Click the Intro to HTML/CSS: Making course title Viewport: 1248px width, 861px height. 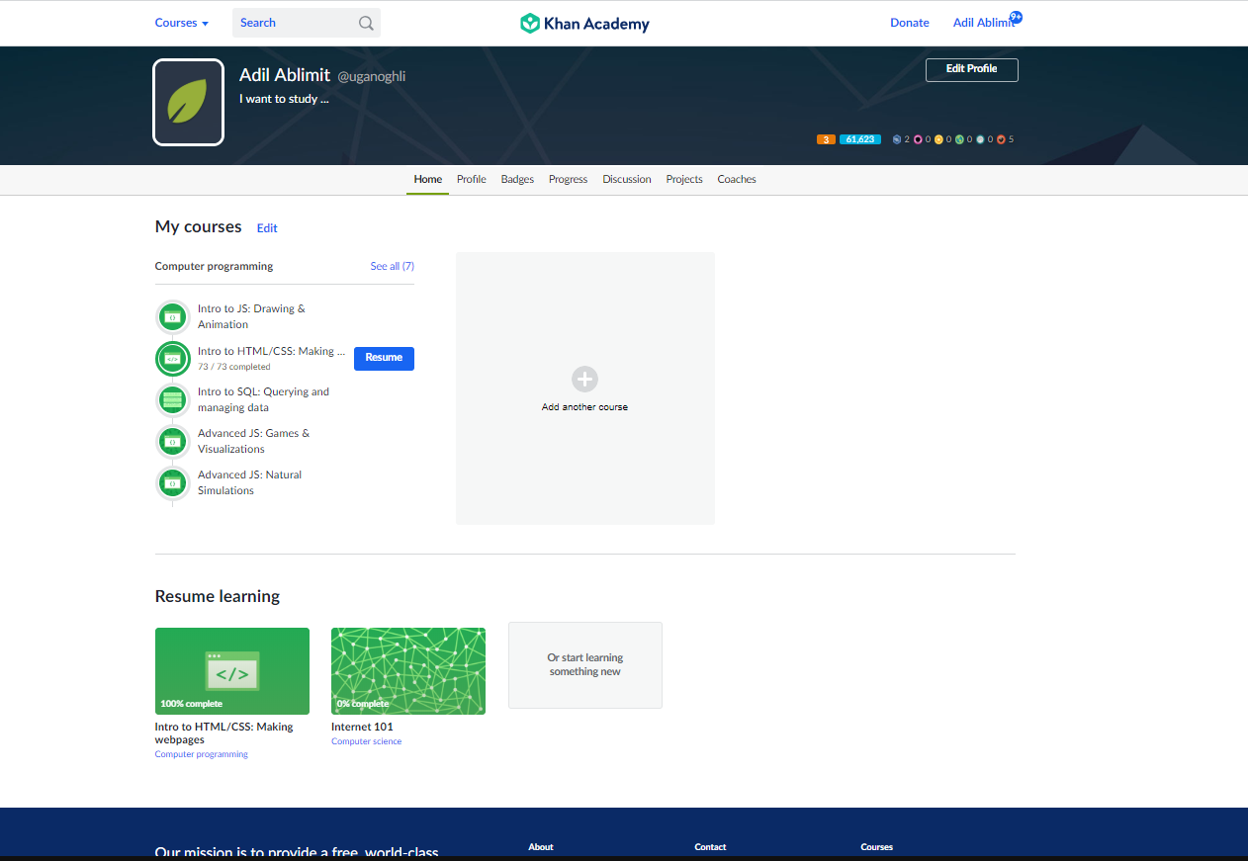point(272,351)
